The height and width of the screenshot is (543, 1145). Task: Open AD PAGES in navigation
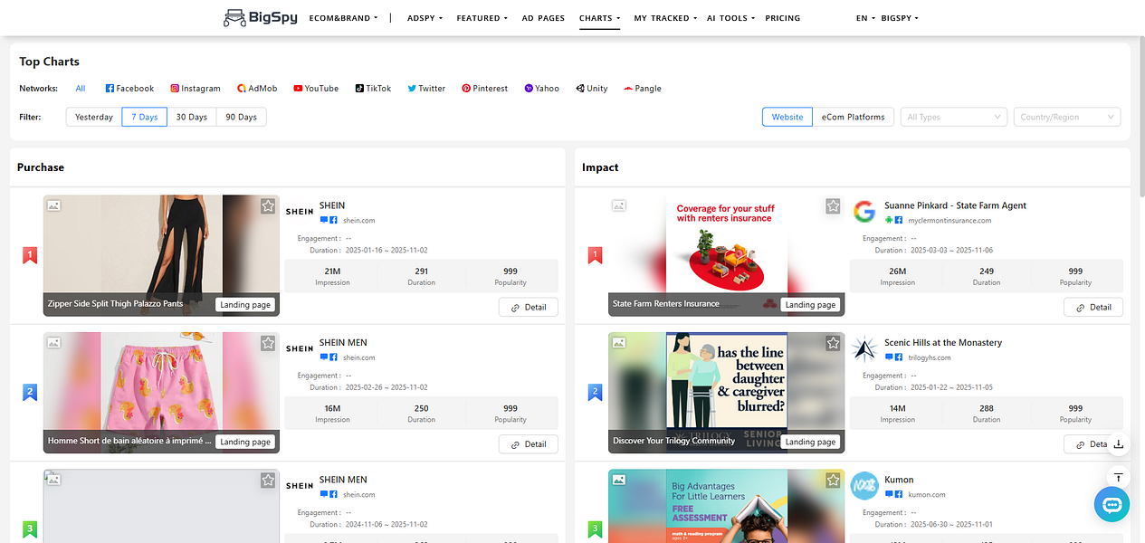(543, 18)
